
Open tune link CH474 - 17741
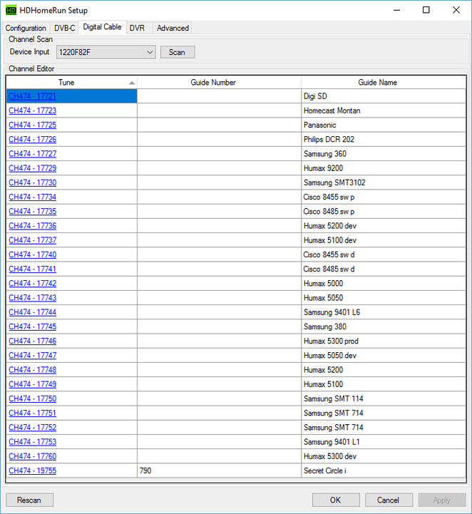[x=33, y=269]
